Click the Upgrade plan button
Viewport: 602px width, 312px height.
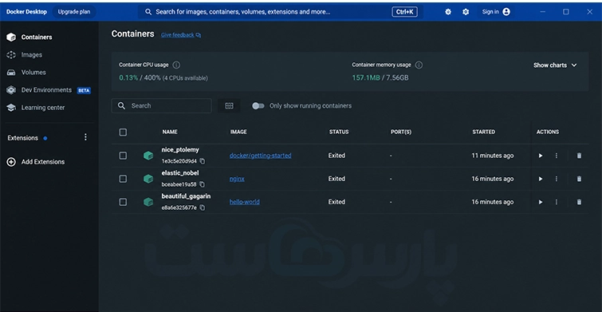click(74, 12)
